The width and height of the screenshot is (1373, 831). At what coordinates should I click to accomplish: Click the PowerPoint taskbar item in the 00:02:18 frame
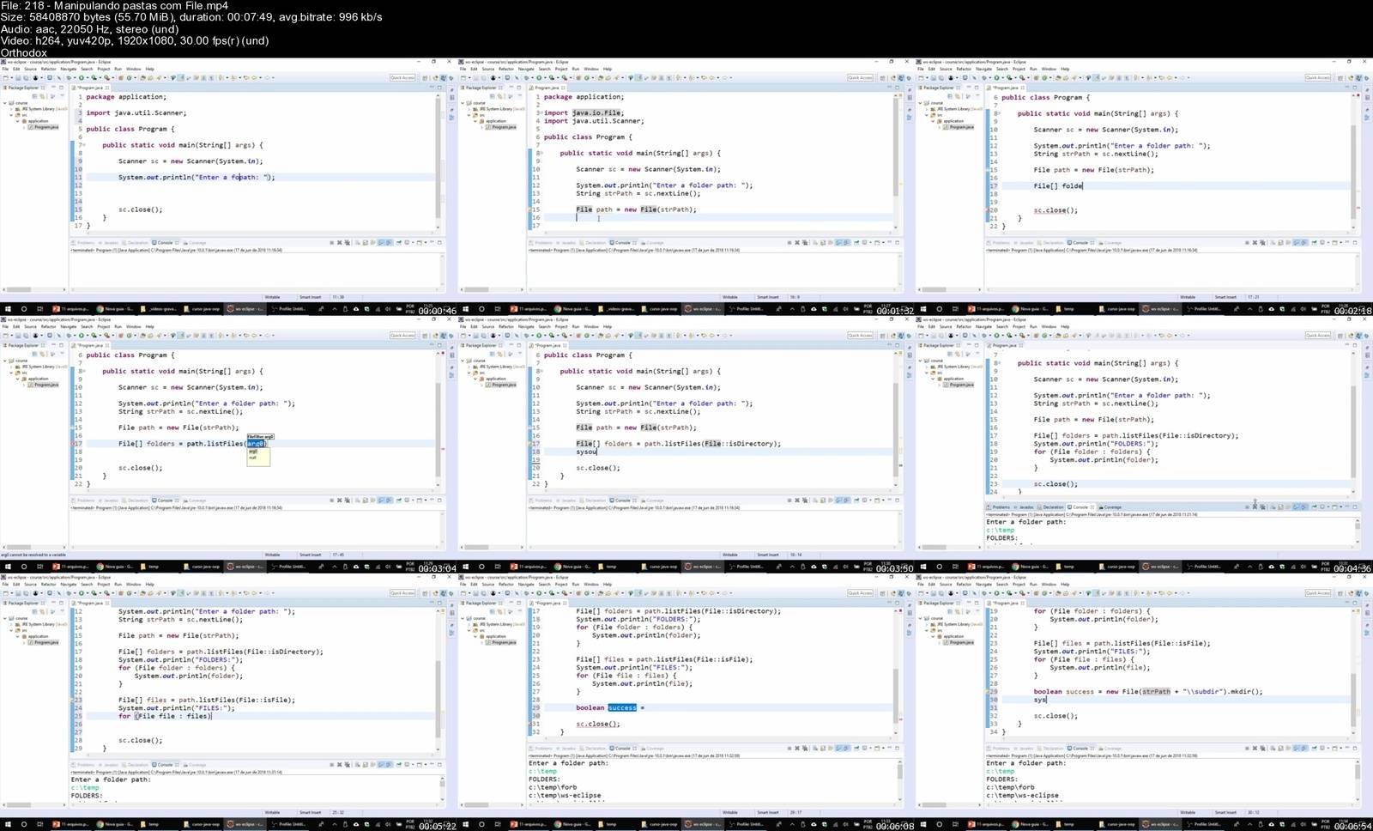[987, 309]
